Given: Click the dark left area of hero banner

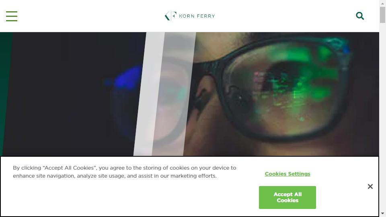Looking at the screenshot, I should click(x=69, y=94).
